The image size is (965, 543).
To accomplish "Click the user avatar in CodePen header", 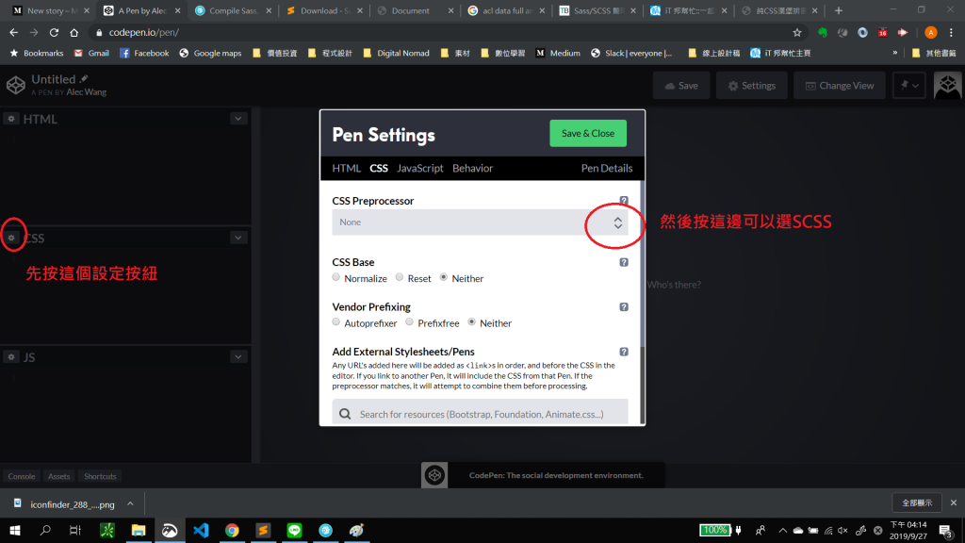I will click(x=947, y=85).
